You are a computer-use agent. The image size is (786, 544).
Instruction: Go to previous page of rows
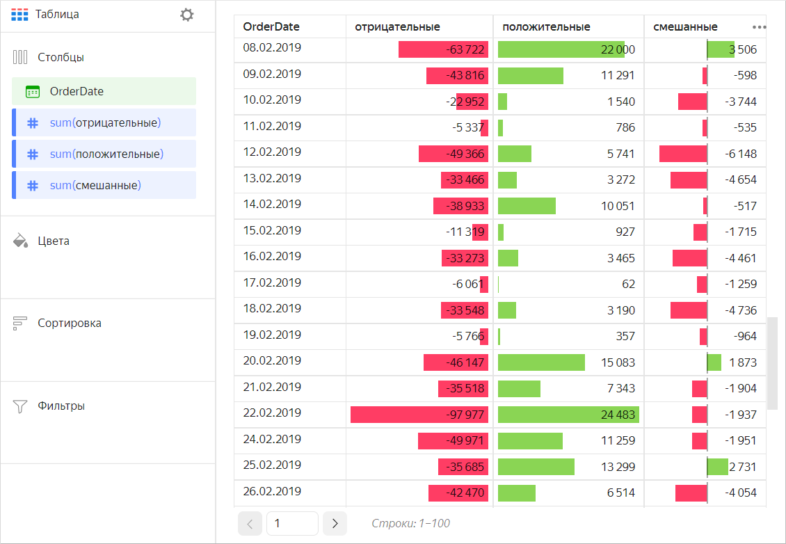coord(250,523)
